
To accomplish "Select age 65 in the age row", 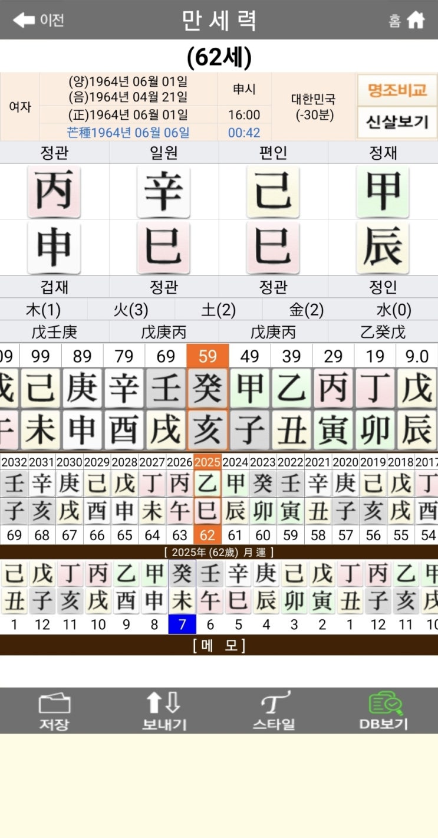I will pos(124,535).
